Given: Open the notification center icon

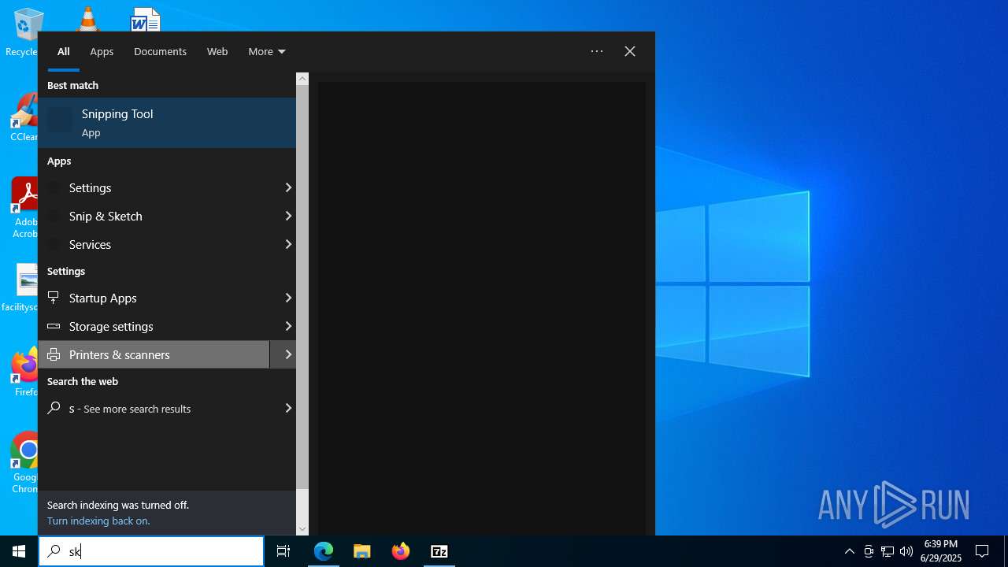Looking at the screenshot, I should pyautogui.click(x=982, y=551).
